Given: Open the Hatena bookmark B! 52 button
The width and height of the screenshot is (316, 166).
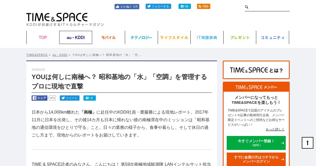Looking at the screenshot, I should click(185, 6).
